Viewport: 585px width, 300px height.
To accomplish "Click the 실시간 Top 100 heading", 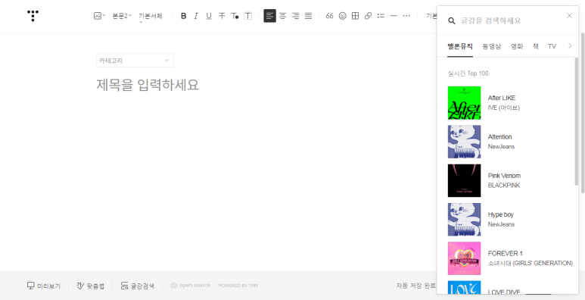I will [468, 73].
